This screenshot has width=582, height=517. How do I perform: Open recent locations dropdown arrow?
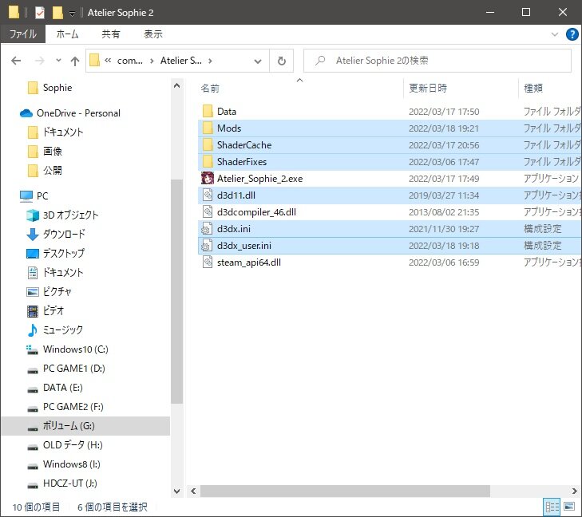click(x=58, y=60)
